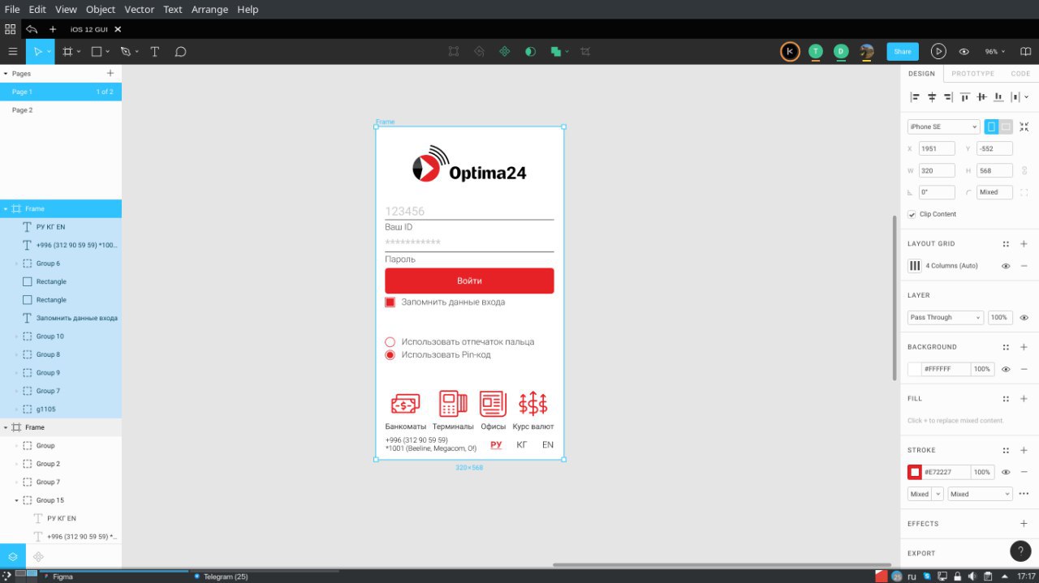Click the Use as Mask icon

(x=530, y=51)
